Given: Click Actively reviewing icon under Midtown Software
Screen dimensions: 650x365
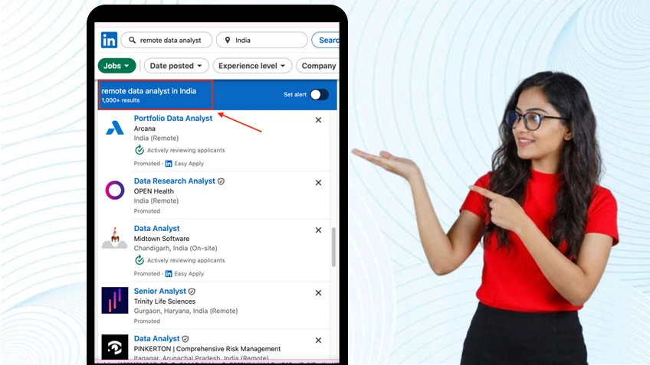Looking at the screenshot, I should click(x=140, y=260).
